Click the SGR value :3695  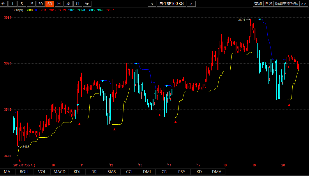(x=100, y=10)
